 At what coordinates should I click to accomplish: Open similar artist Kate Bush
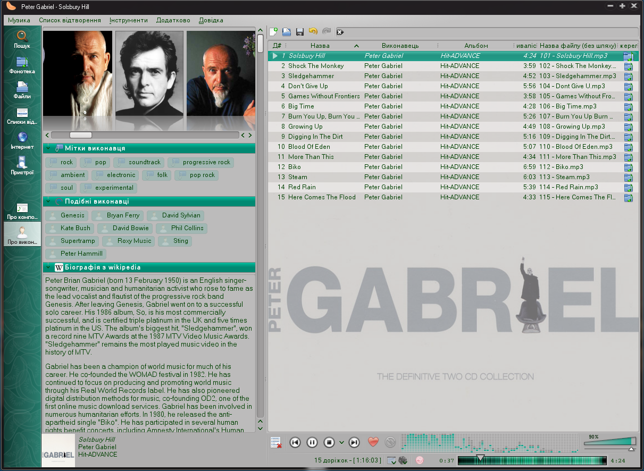click(x=70, y=228)
